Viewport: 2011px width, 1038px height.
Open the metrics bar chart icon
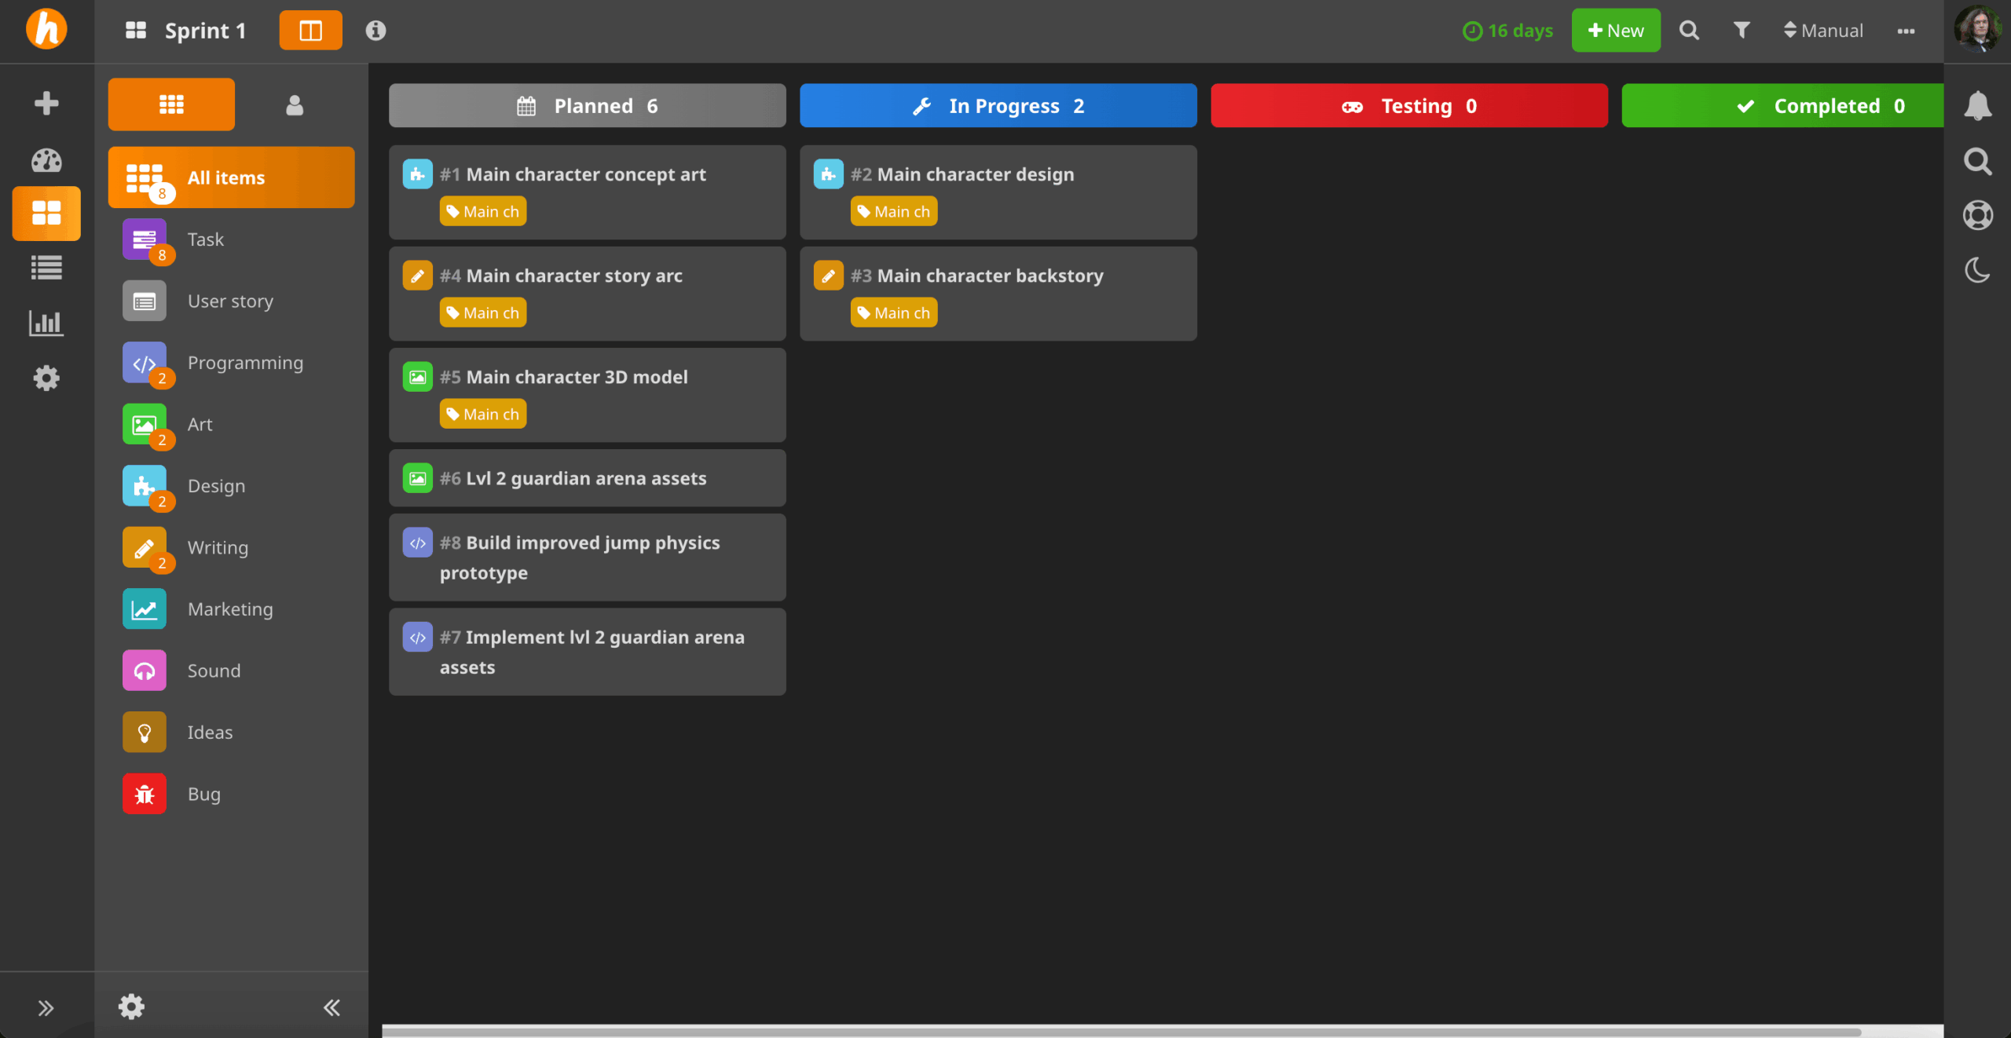[x=46, y=323]
